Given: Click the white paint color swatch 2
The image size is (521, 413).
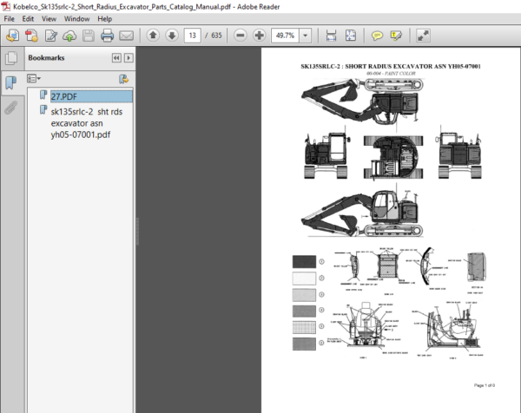Looking at the screenshot, I should click(x=304, y=279).
